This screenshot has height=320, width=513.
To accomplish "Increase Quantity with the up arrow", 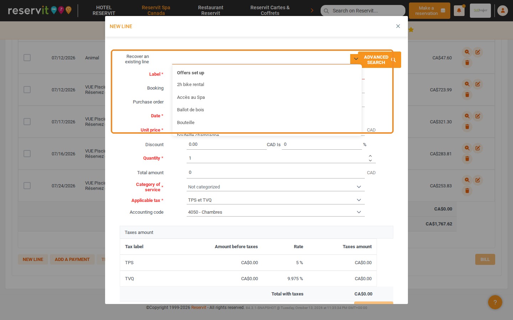I will click(x=370, y=156).
